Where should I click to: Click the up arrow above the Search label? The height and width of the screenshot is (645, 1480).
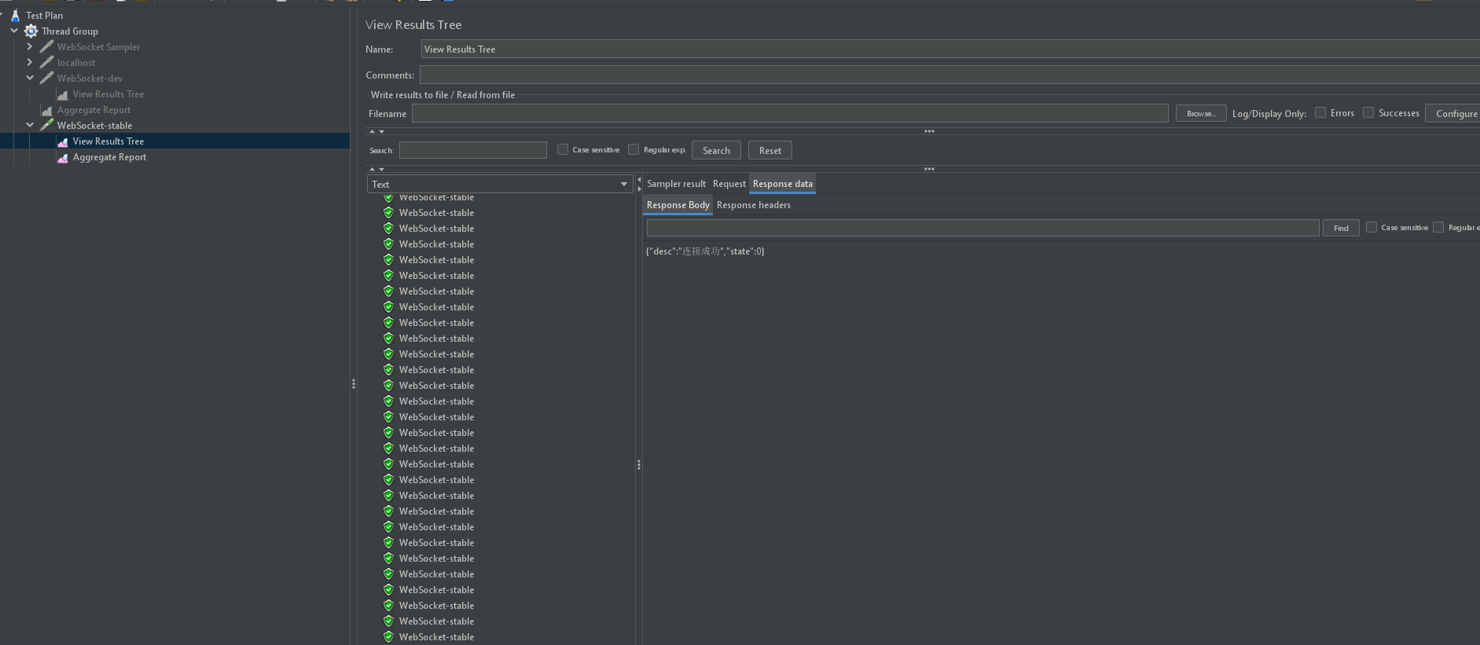tap(373, 131)
